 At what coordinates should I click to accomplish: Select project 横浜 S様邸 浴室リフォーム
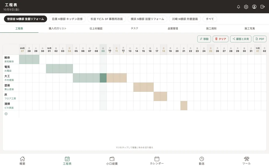(147, 19)
